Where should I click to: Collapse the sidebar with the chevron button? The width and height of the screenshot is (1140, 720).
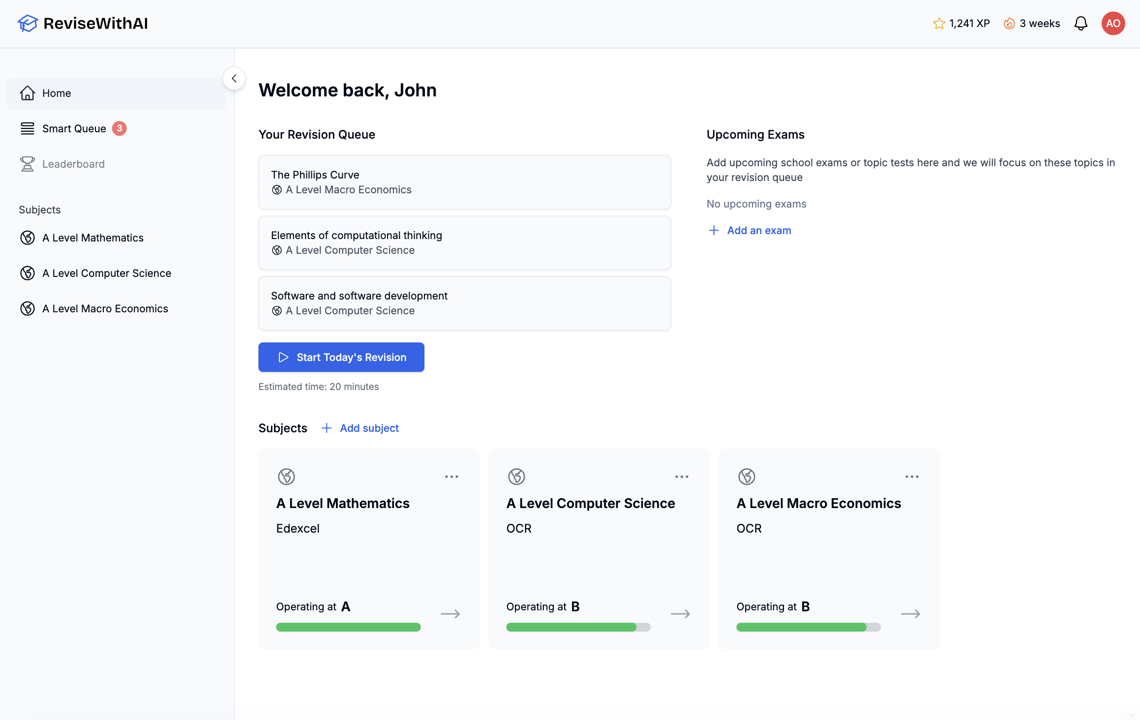click(234, 78)
